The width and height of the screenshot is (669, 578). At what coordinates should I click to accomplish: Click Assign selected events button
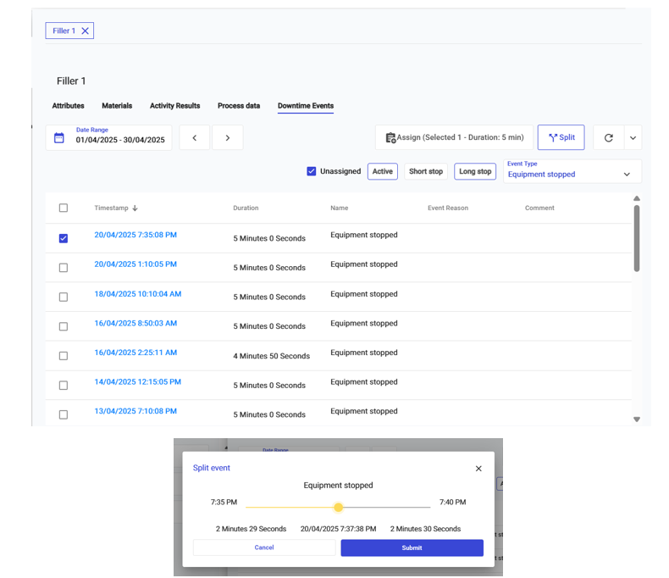(454, 138)
